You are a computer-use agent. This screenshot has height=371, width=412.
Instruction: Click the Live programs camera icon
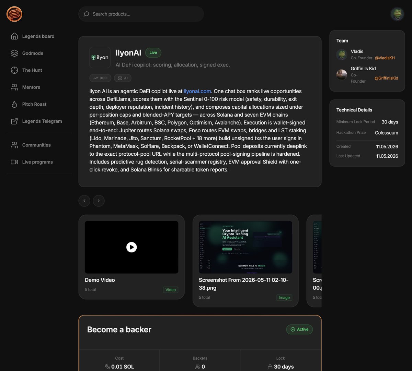(x=14, y=162)
